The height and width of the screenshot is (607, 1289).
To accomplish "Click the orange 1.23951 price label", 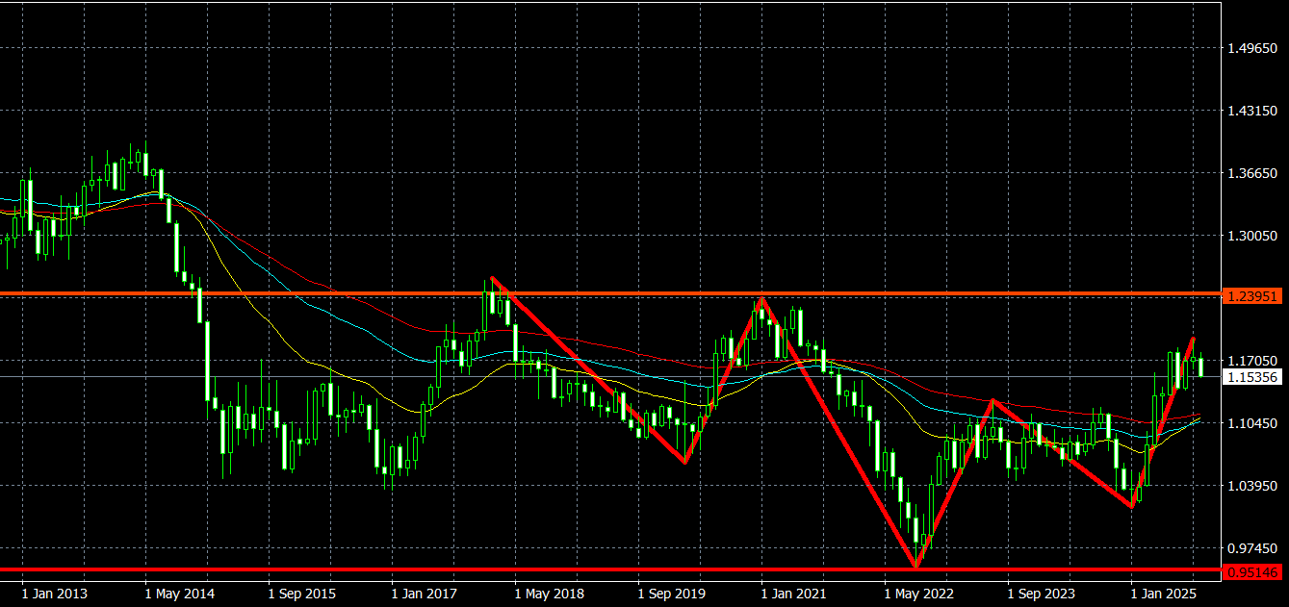I will (1252, 297).
